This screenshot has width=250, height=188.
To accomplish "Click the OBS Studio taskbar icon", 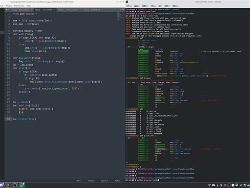I will [x=15, y=185].
